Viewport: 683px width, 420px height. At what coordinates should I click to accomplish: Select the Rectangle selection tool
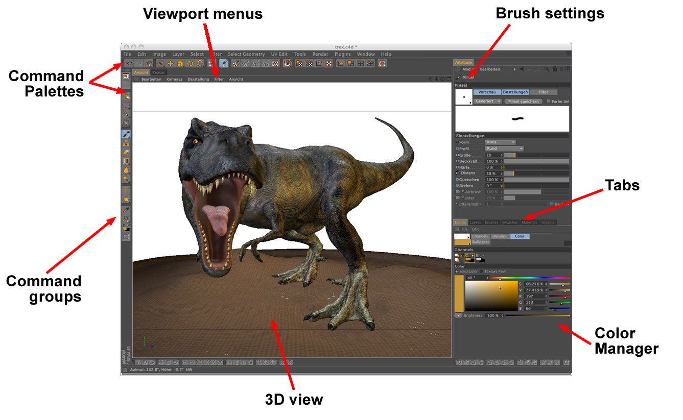(x=126, y=106)
